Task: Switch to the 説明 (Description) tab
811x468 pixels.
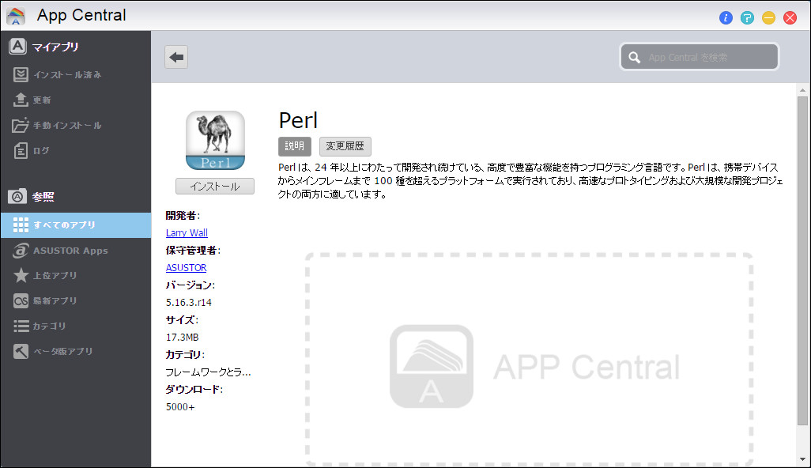Action: coord(294,145)
